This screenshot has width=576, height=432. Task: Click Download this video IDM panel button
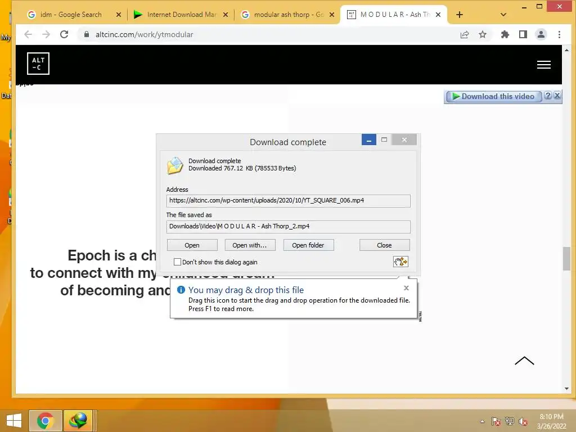pyautogui.click(x=493, y=96)
